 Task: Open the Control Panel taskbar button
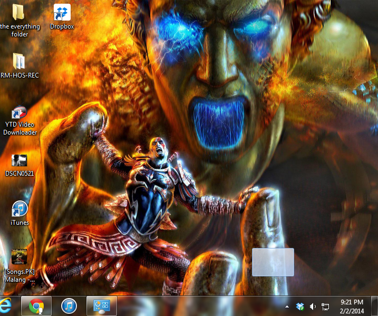tap(102, 306)
